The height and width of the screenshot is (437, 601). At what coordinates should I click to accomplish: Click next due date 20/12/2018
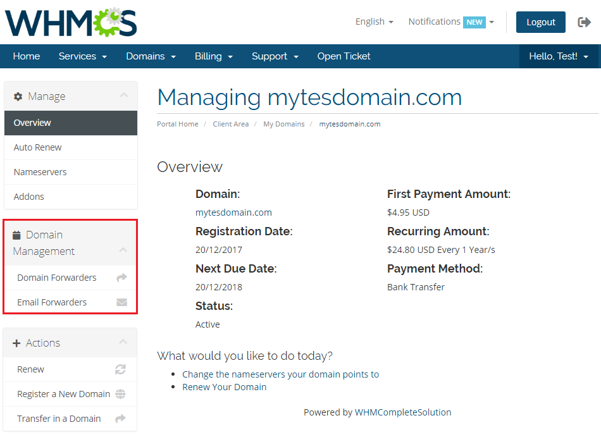[x=219, y=287]
